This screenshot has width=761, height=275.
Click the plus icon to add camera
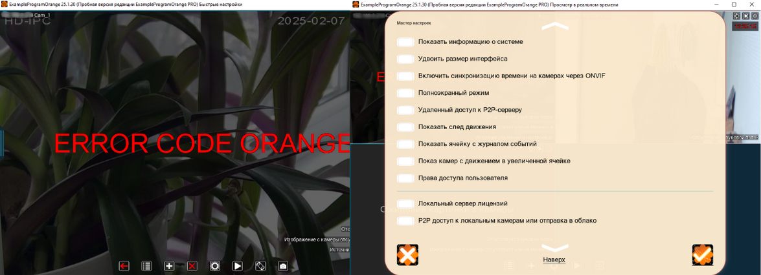[x=169, y=266]
